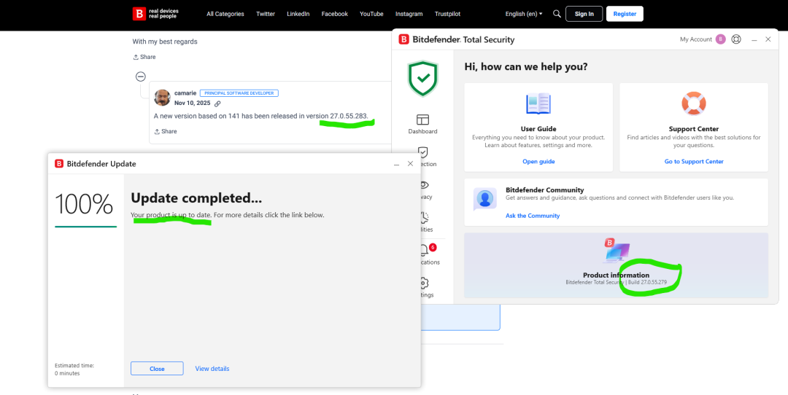
Task: Click Ask the Community link
Action: coord(532,216)
